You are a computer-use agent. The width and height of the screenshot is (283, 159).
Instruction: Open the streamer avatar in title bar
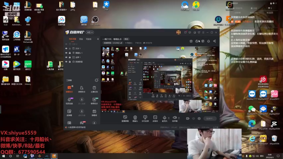178,32
